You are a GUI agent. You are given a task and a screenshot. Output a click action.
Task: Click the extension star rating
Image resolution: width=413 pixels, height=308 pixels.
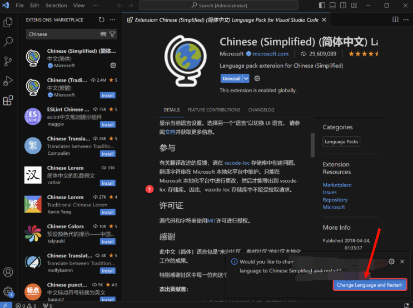pos(363,54)
